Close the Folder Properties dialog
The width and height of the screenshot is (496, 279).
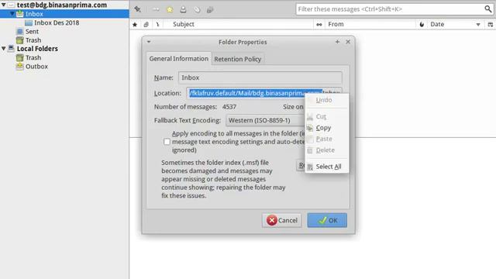pyautogui.click(x=348, y=42)
